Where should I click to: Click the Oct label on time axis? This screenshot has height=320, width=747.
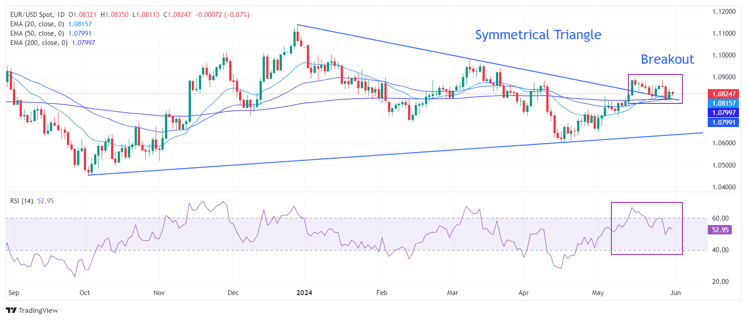point(85,293)
